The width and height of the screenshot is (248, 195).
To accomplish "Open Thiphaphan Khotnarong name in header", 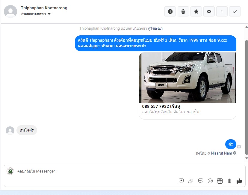I will [44, 8].
